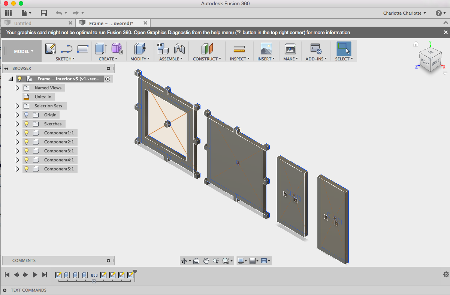
Task: Go to timeline start
Action: [7, 275]
